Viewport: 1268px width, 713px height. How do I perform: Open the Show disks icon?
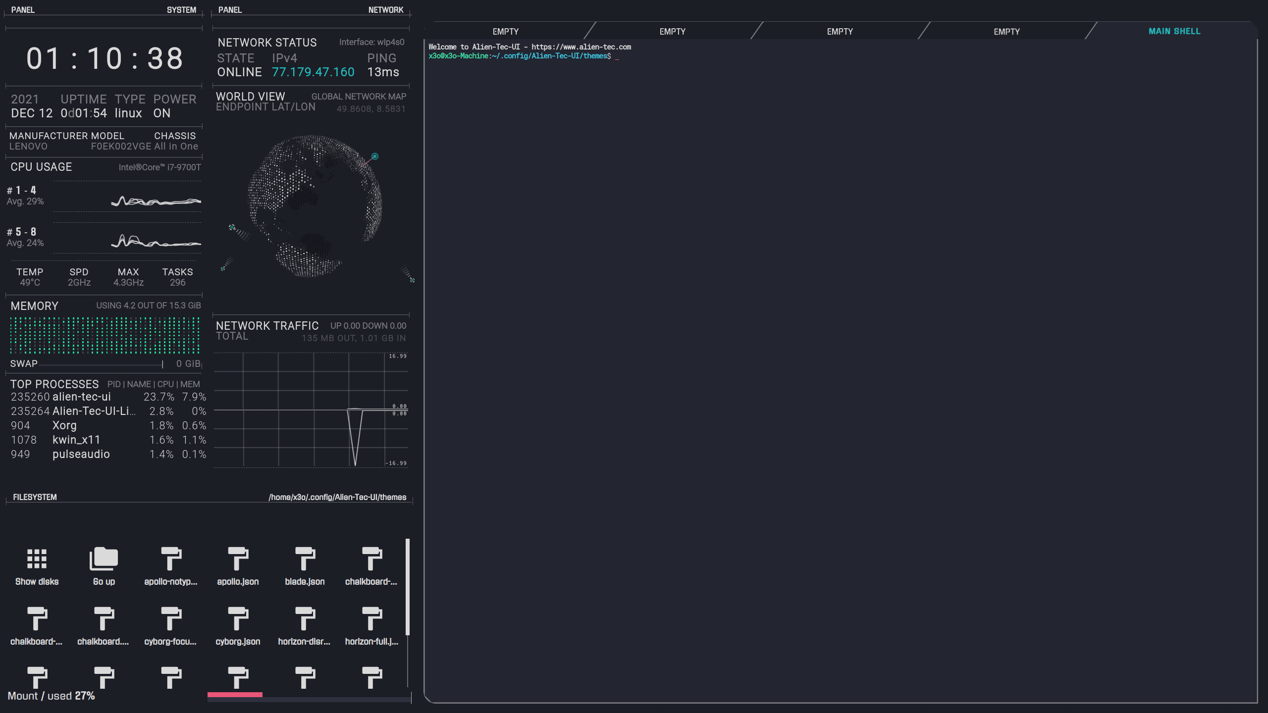(37, 560)
